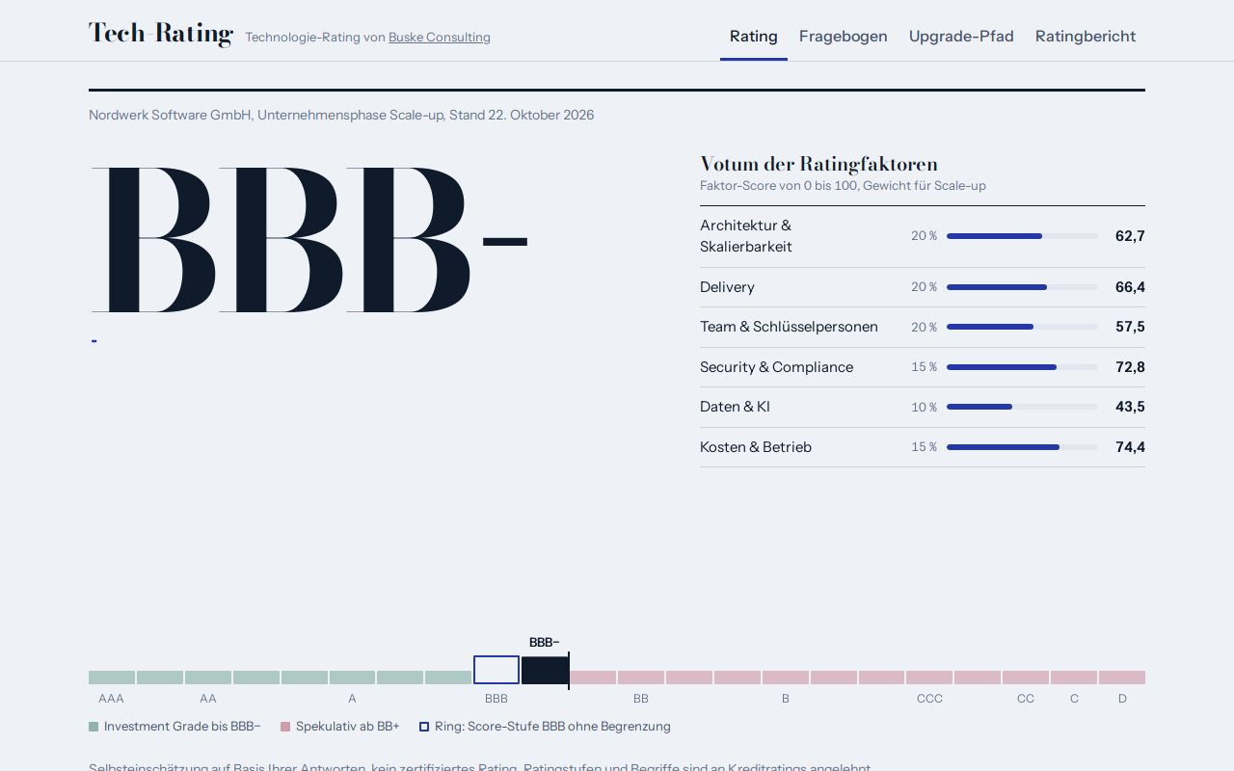
Task: Click the score value "57,5"
Action: pyautogui.click(x=1130, y=327)
